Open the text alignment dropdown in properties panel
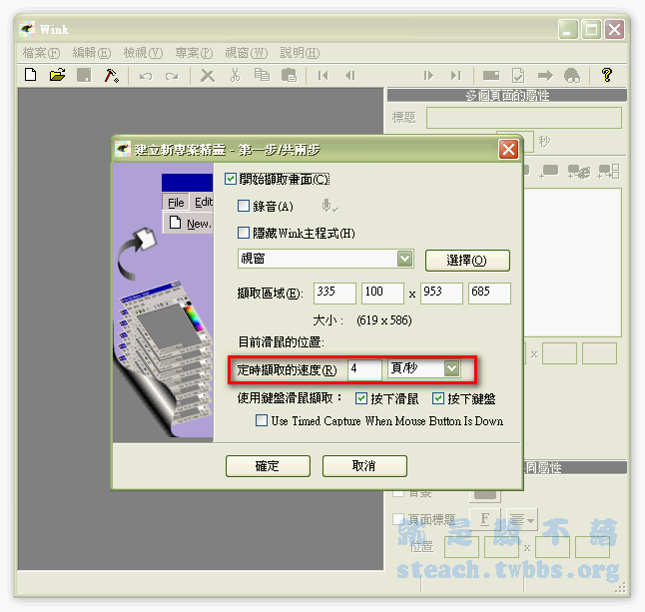This screenshot has width=645, height=612. coord(521,520)
